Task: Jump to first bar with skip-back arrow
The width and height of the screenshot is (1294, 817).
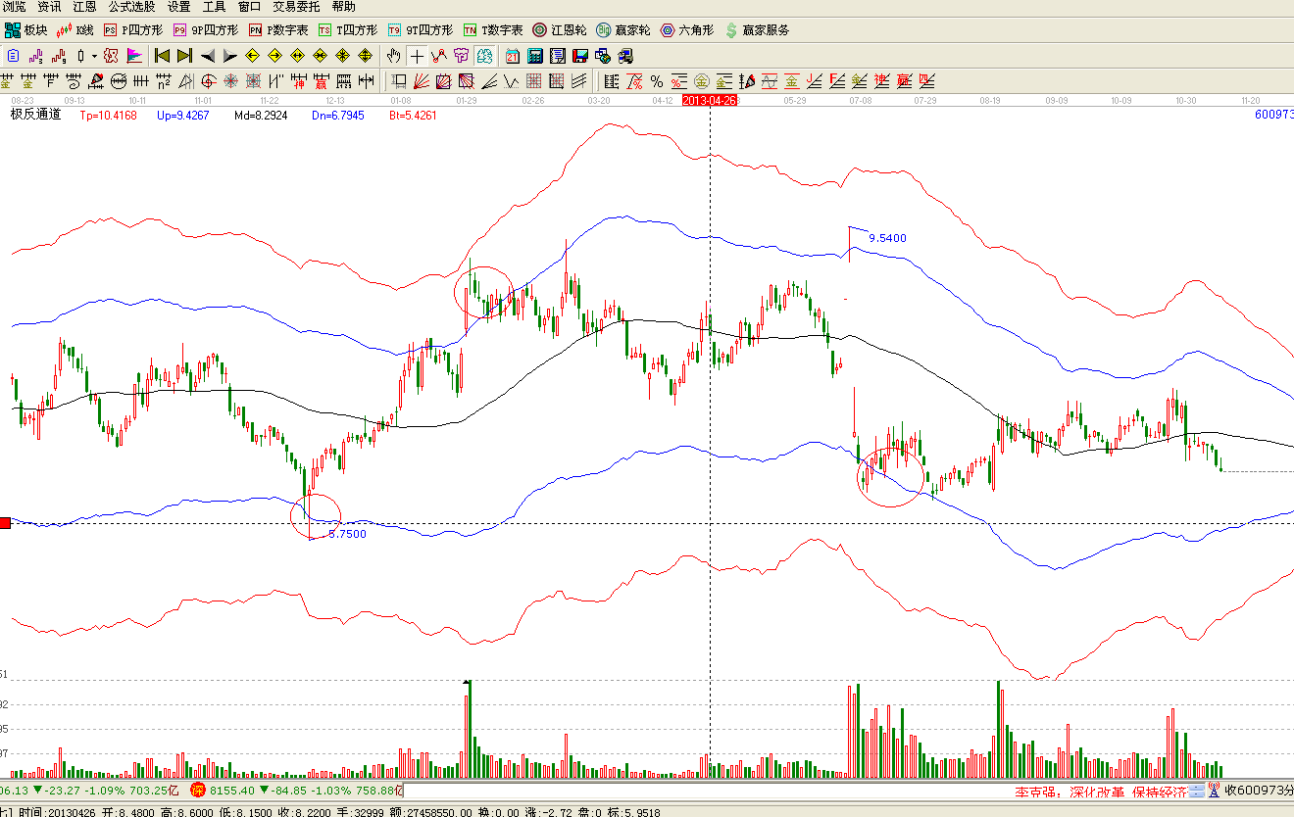Action: pos(162,56)
